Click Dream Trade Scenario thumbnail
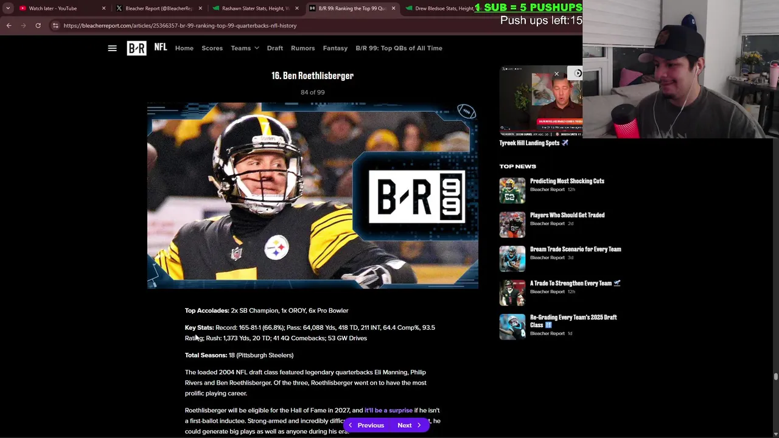 pos(512,259)
